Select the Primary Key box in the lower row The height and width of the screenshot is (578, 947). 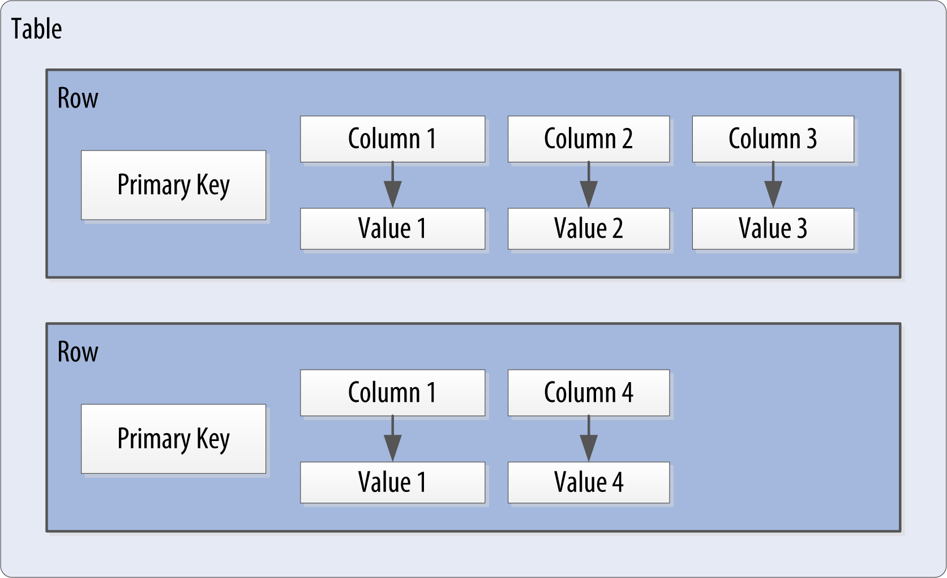[x=173, y=439]
